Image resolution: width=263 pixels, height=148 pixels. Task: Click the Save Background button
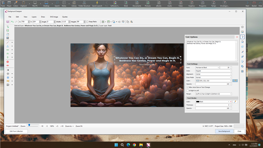pos(224,131)
